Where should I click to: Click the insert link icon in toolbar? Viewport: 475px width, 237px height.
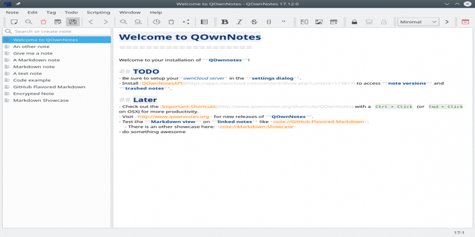click(304, 22)
